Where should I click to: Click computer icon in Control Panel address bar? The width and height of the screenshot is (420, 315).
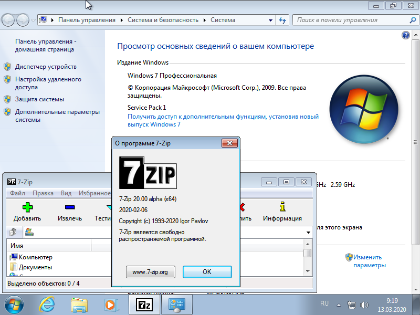(43, 20)
